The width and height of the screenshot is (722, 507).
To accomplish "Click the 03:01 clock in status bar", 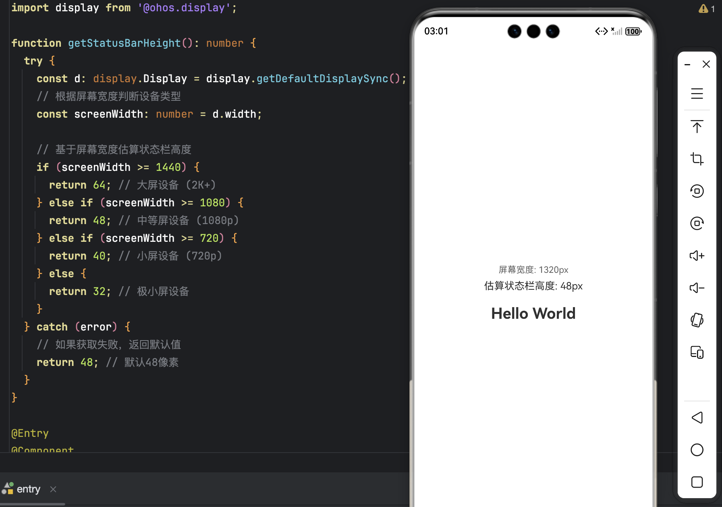I will (436, 31).
